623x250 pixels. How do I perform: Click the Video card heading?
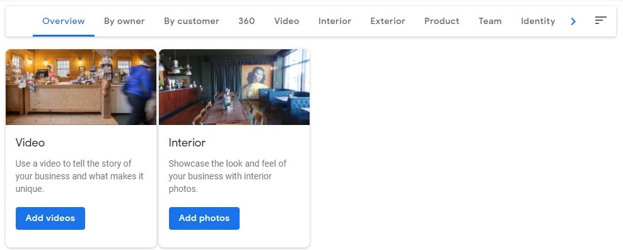(30, 143)
